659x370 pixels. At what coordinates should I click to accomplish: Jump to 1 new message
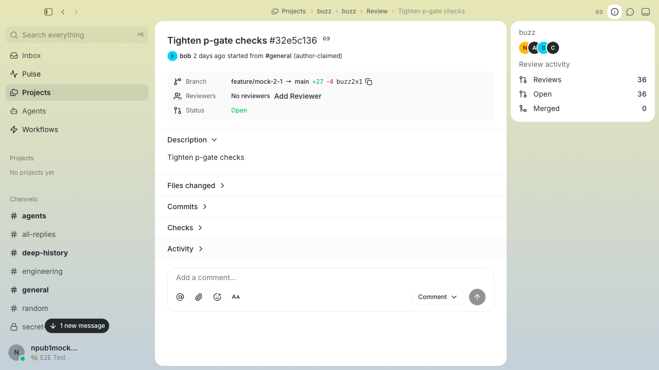point(77,326)
